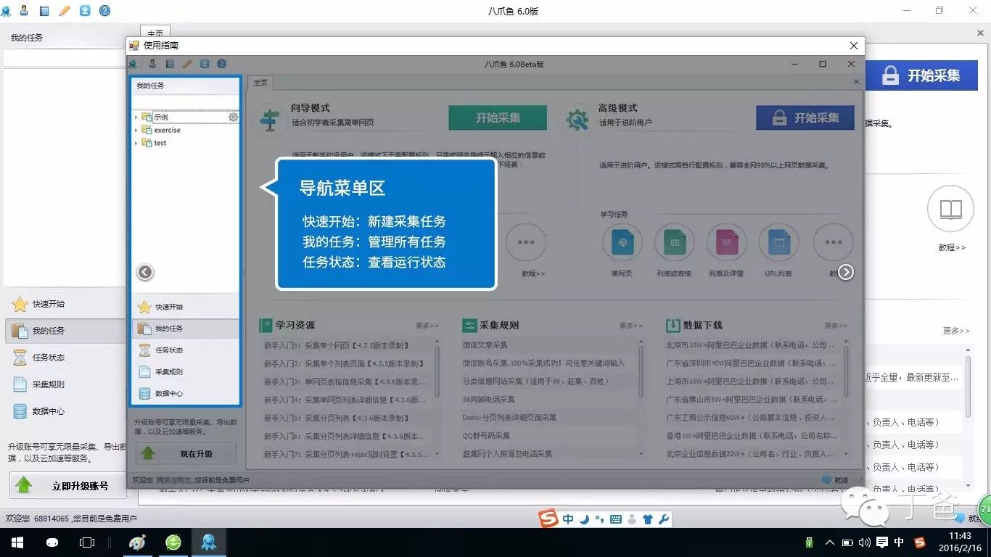Click the 现在升级 button in the guide
The height and width of the screenshot is (557, 991).
point(186,453)
